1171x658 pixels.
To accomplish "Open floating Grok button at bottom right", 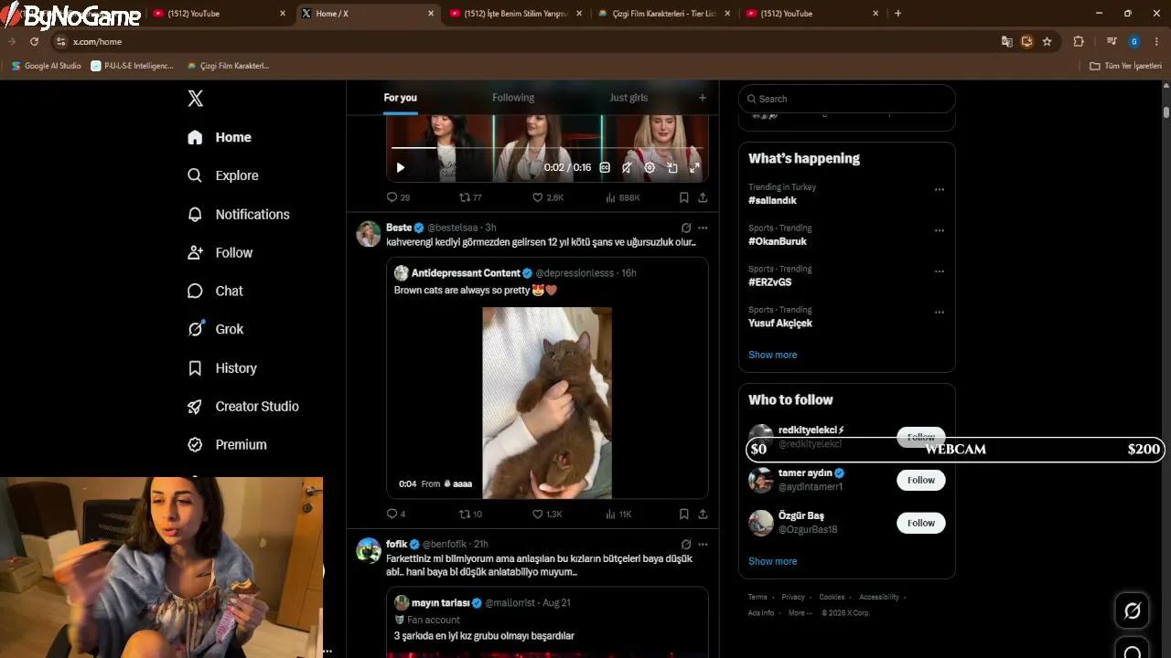I will coord(1132,610).
